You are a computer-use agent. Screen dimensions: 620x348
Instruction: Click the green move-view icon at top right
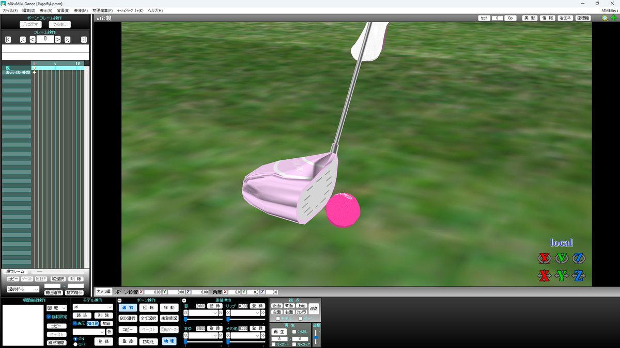613,18
